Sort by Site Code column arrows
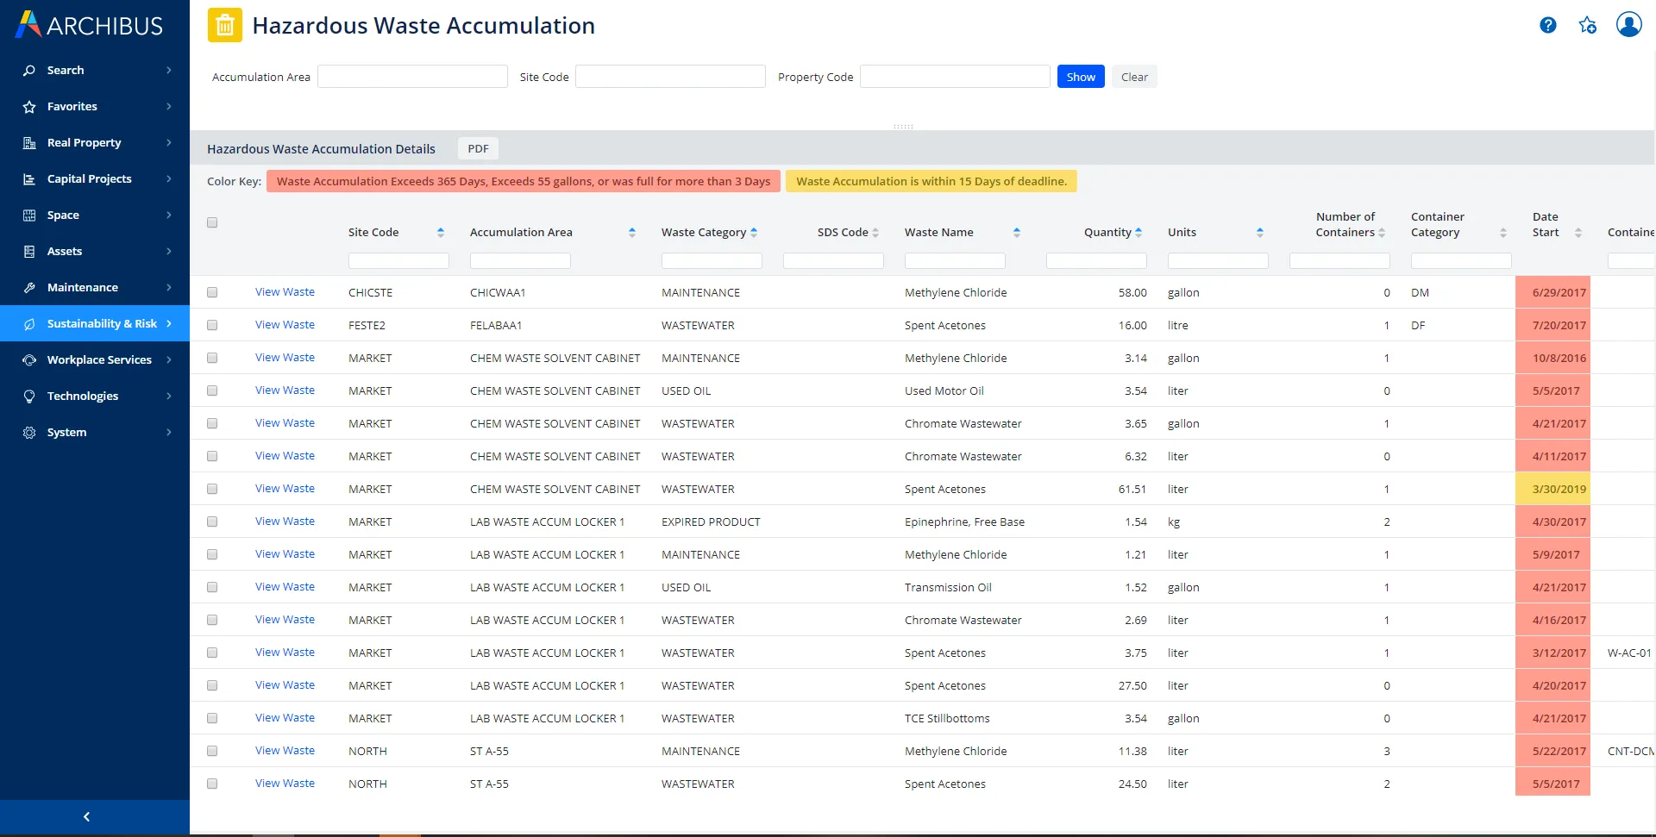Viewport: 1656px width, 837px height. click(441, 233)
